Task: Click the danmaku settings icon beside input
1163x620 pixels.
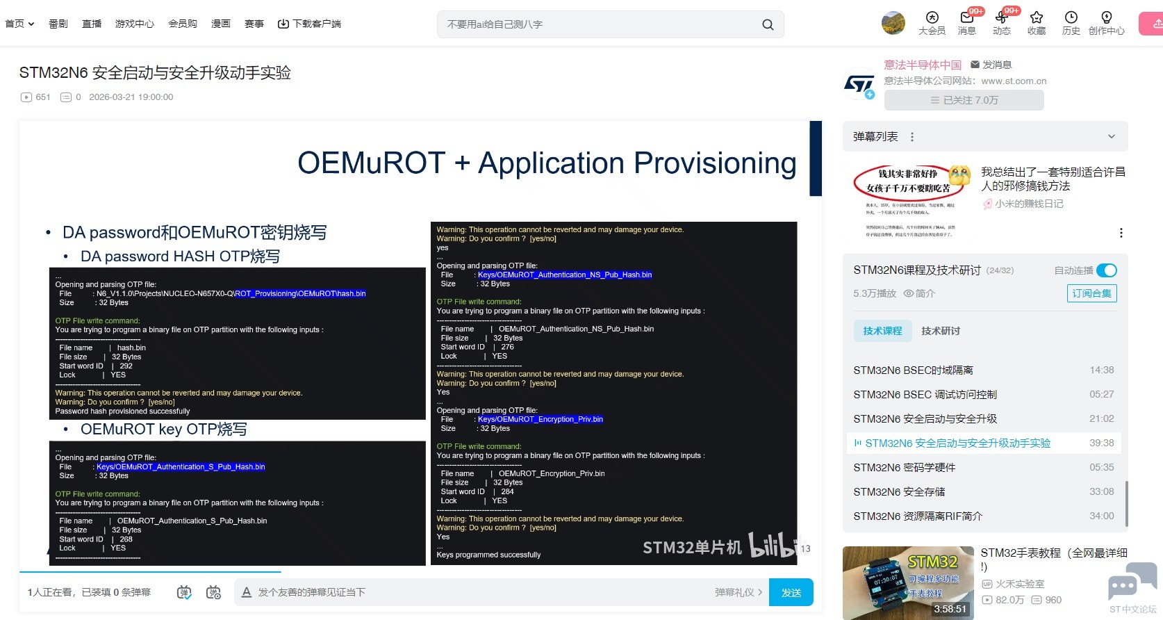Action: click(x=213, y=592)
